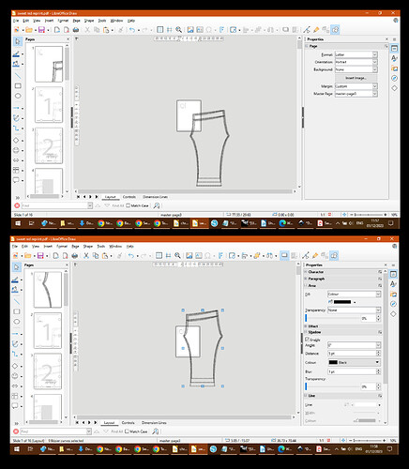Click the Undo icon in lower window toolbar
Viewport: 409px width, 469px height.
(131, 255)
